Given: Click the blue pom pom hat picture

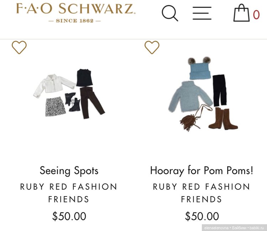Looking at the screenshot, I should click(200, 69).
